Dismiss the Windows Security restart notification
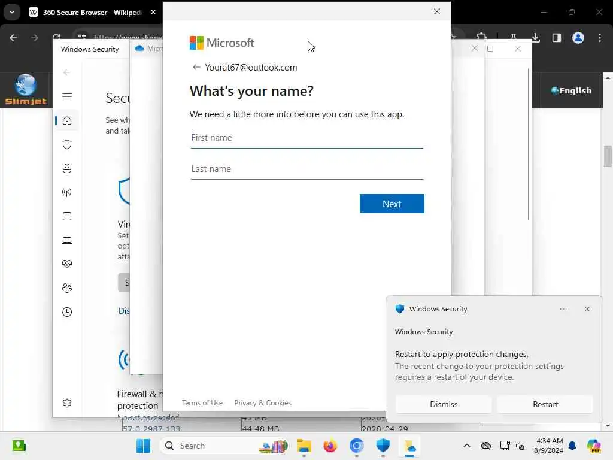Screen dimensions: 613x460 click(444, 404)
